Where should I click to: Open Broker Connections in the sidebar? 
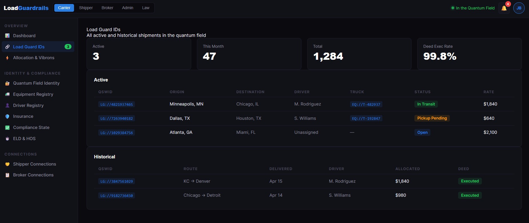pyautogui.click(x=33, y=175)
